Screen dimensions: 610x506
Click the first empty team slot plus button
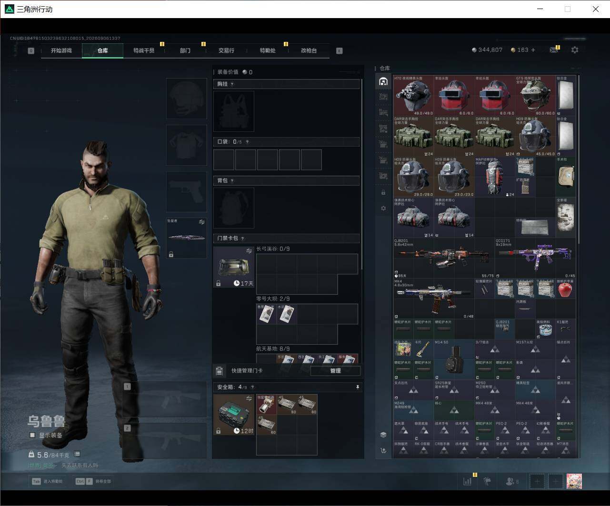pyautogui.click(x=537, y=481)
